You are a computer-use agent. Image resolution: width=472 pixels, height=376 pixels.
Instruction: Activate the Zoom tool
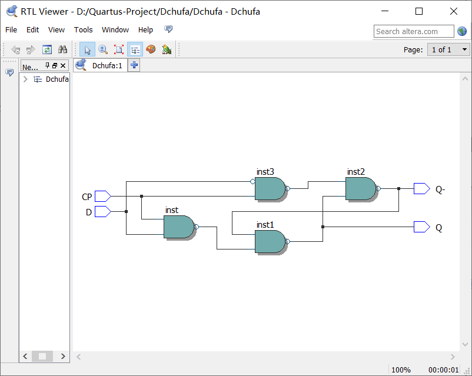coord(102,49)
